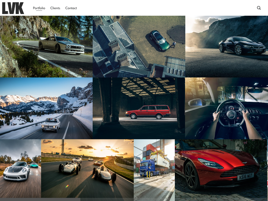Click the dark horizontal scrollbar thumb

[x=40, y=199]
